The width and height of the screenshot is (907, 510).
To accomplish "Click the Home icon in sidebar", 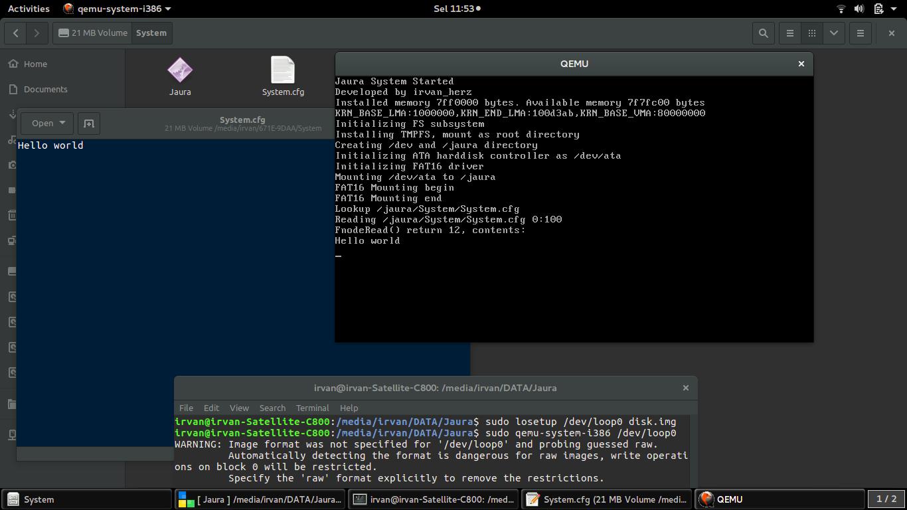I will (x=13, y=64).
